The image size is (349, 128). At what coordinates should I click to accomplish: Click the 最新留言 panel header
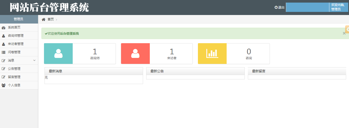tap(297, 71)
